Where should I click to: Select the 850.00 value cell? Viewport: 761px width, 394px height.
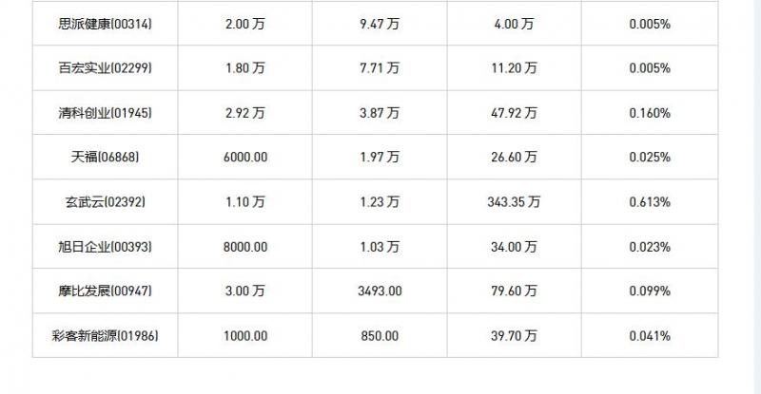(380, 336)
